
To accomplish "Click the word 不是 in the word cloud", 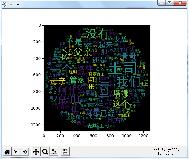I will coord(74,41).
